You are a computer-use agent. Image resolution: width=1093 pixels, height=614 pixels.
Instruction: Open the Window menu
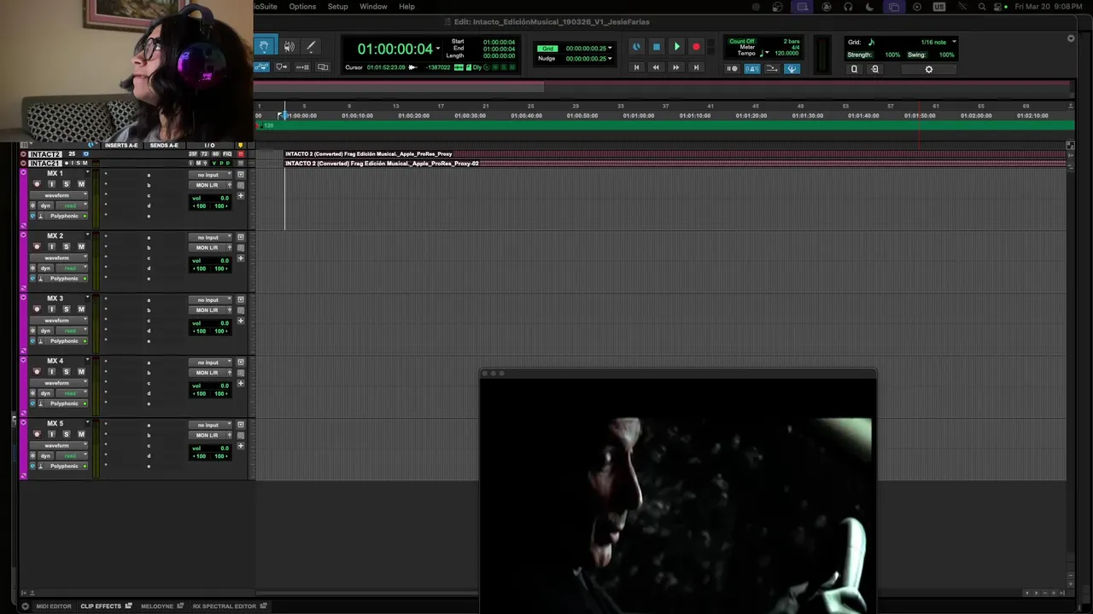(373, 6)
